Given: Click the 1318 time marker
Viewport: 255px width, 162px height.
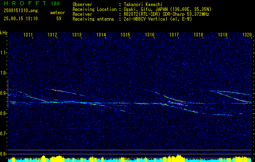Looking at the screenshot, I should click(x=198, y=34).
